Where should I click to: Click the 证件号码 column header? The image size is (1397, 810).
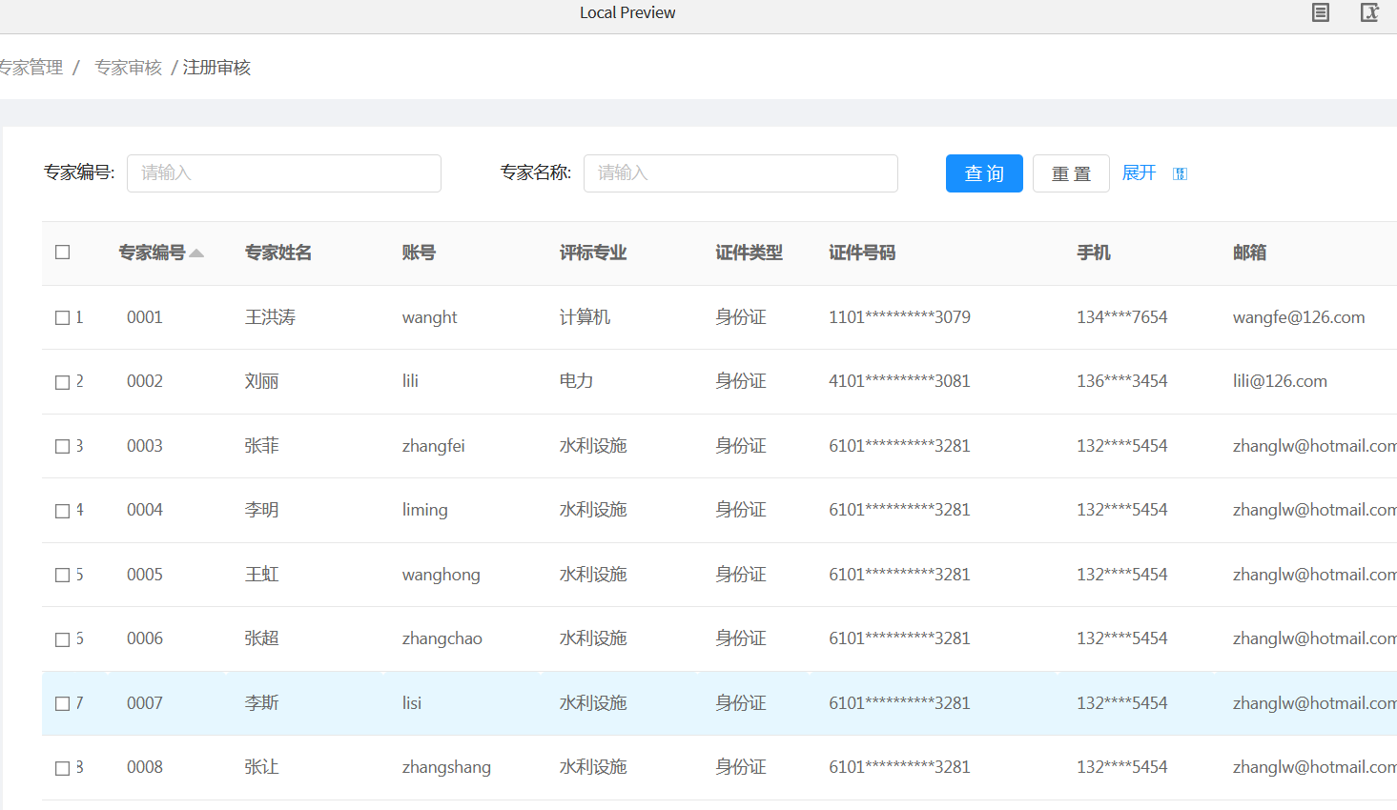click(x=862, y=253)
